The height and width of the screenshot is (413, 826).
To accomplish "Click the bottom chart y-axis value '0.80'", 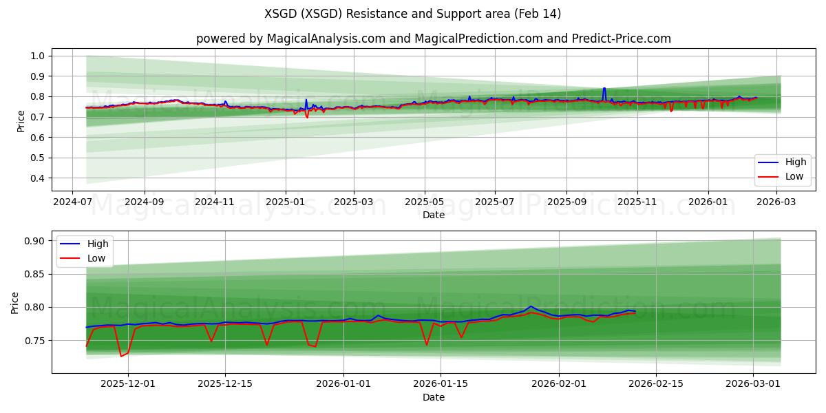I will pyautogui.click(x=35, y=308).
